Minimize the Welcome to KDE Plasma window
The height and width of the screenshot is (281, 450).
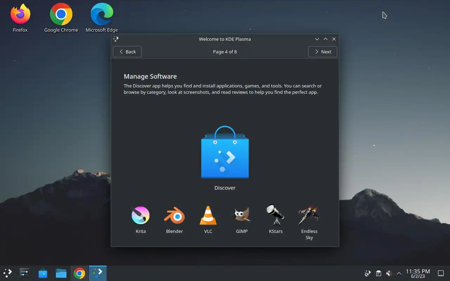point(317,39)
